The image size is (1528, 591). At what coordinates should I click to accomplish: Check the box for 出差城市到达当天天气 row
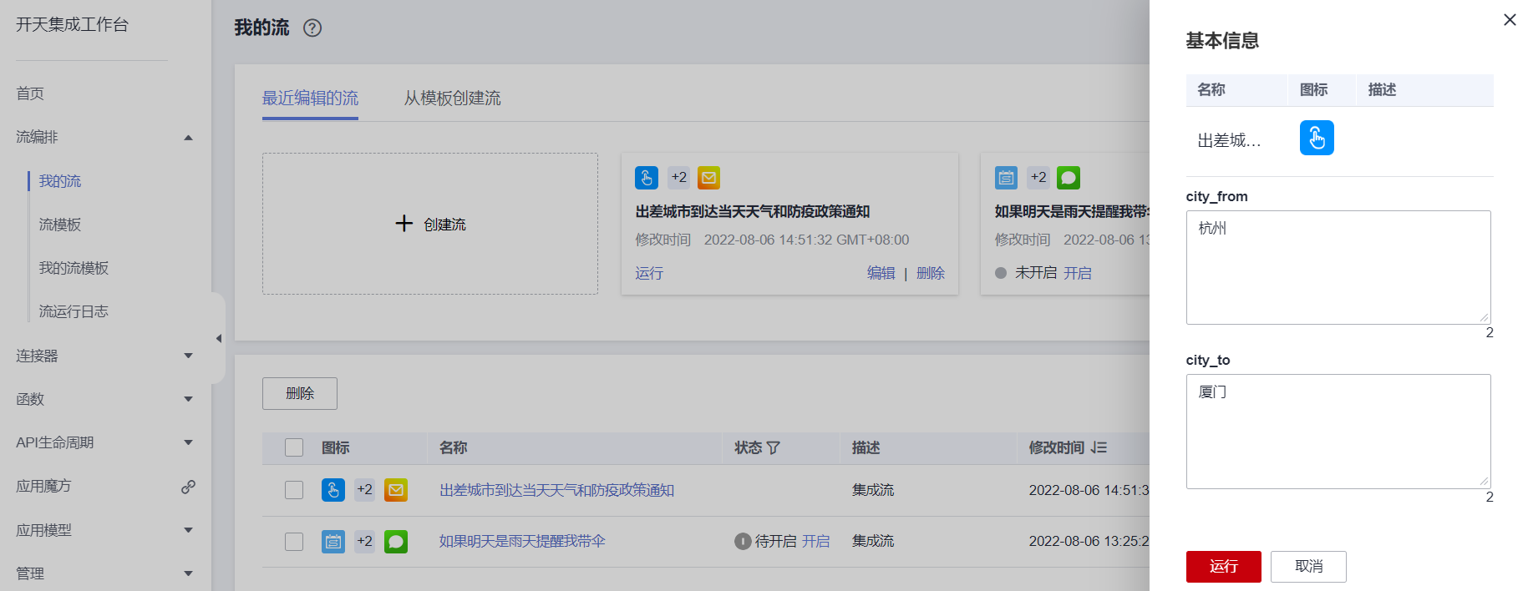coord(294,490)
